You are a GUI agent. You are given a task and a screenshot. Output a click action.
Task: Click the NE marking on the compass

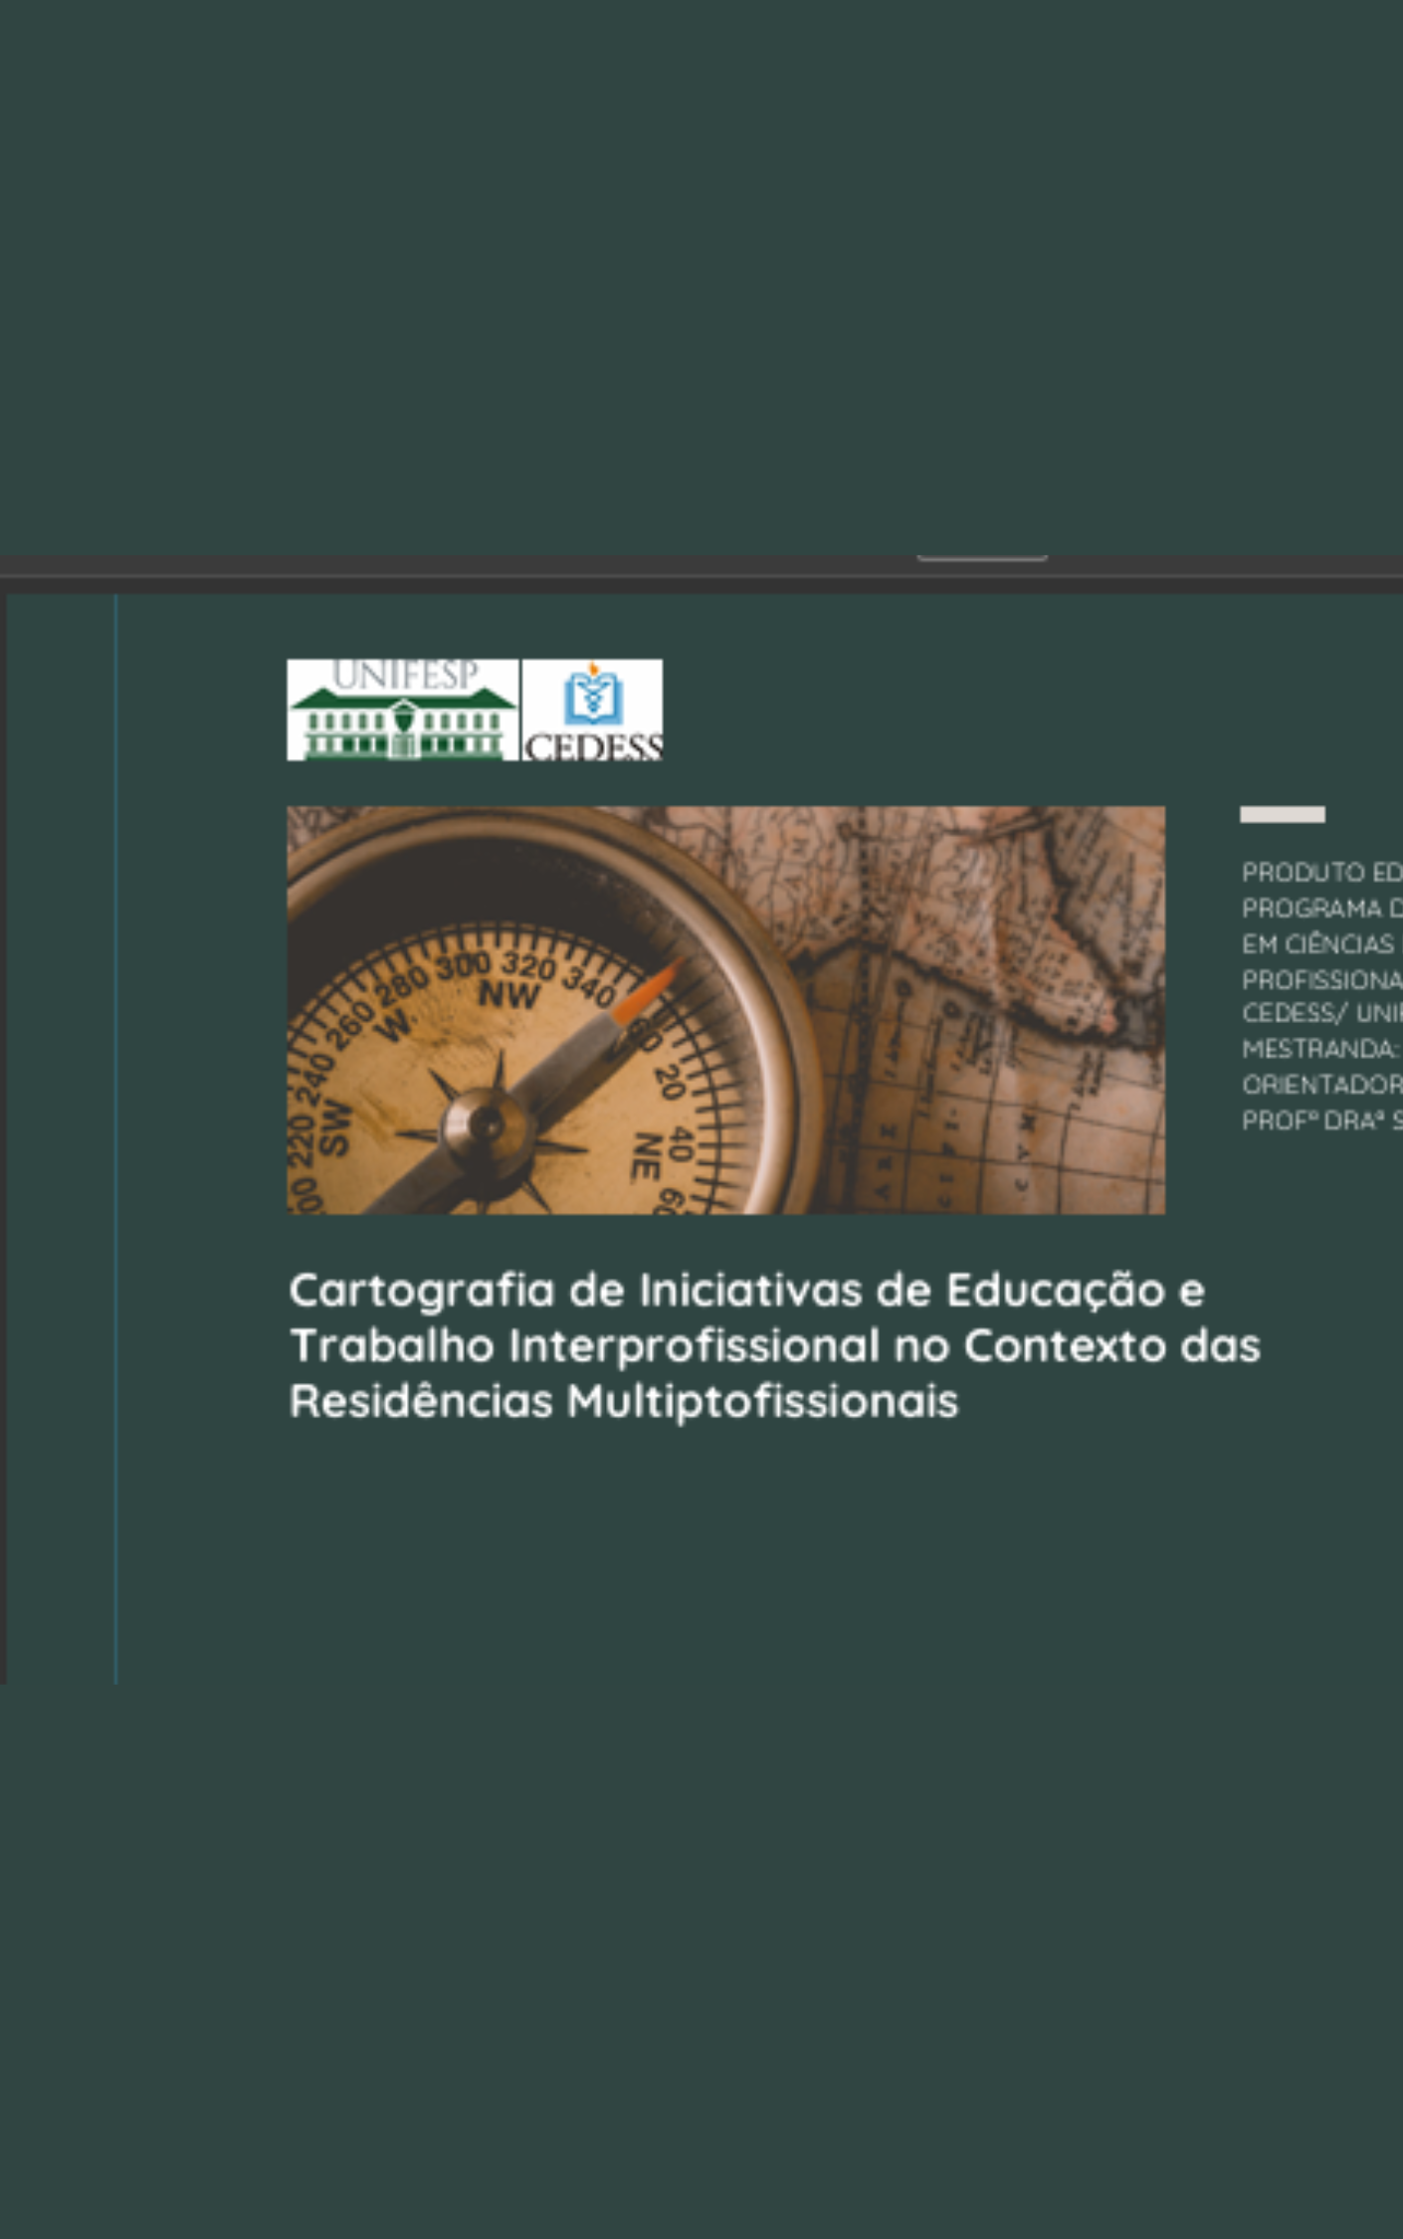click(647, 1154)
